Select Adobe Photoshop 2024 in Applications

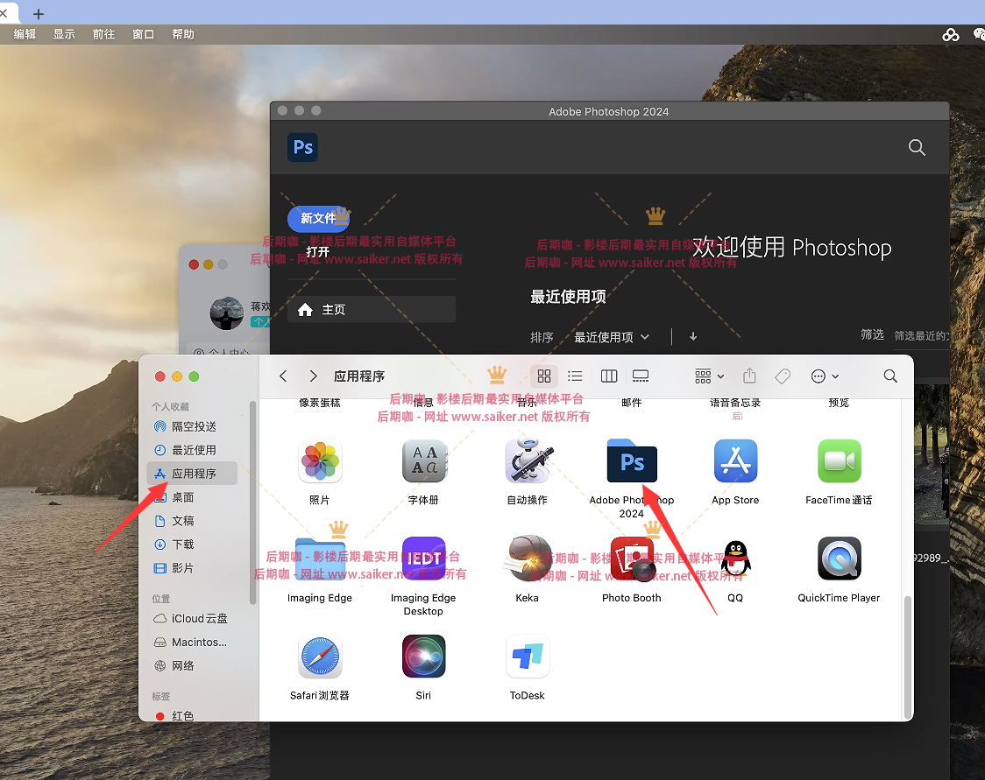click(632, 461)
